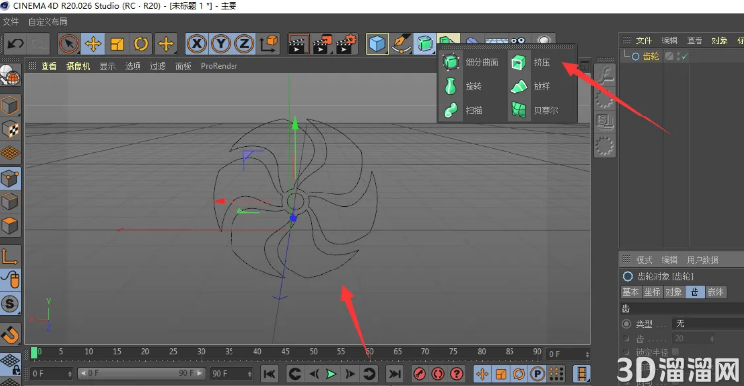Image resolution: width=744 pixels, height=386 pixels.
Task: Open viewport 显示 menu
Action: click(x=107, y=66)
